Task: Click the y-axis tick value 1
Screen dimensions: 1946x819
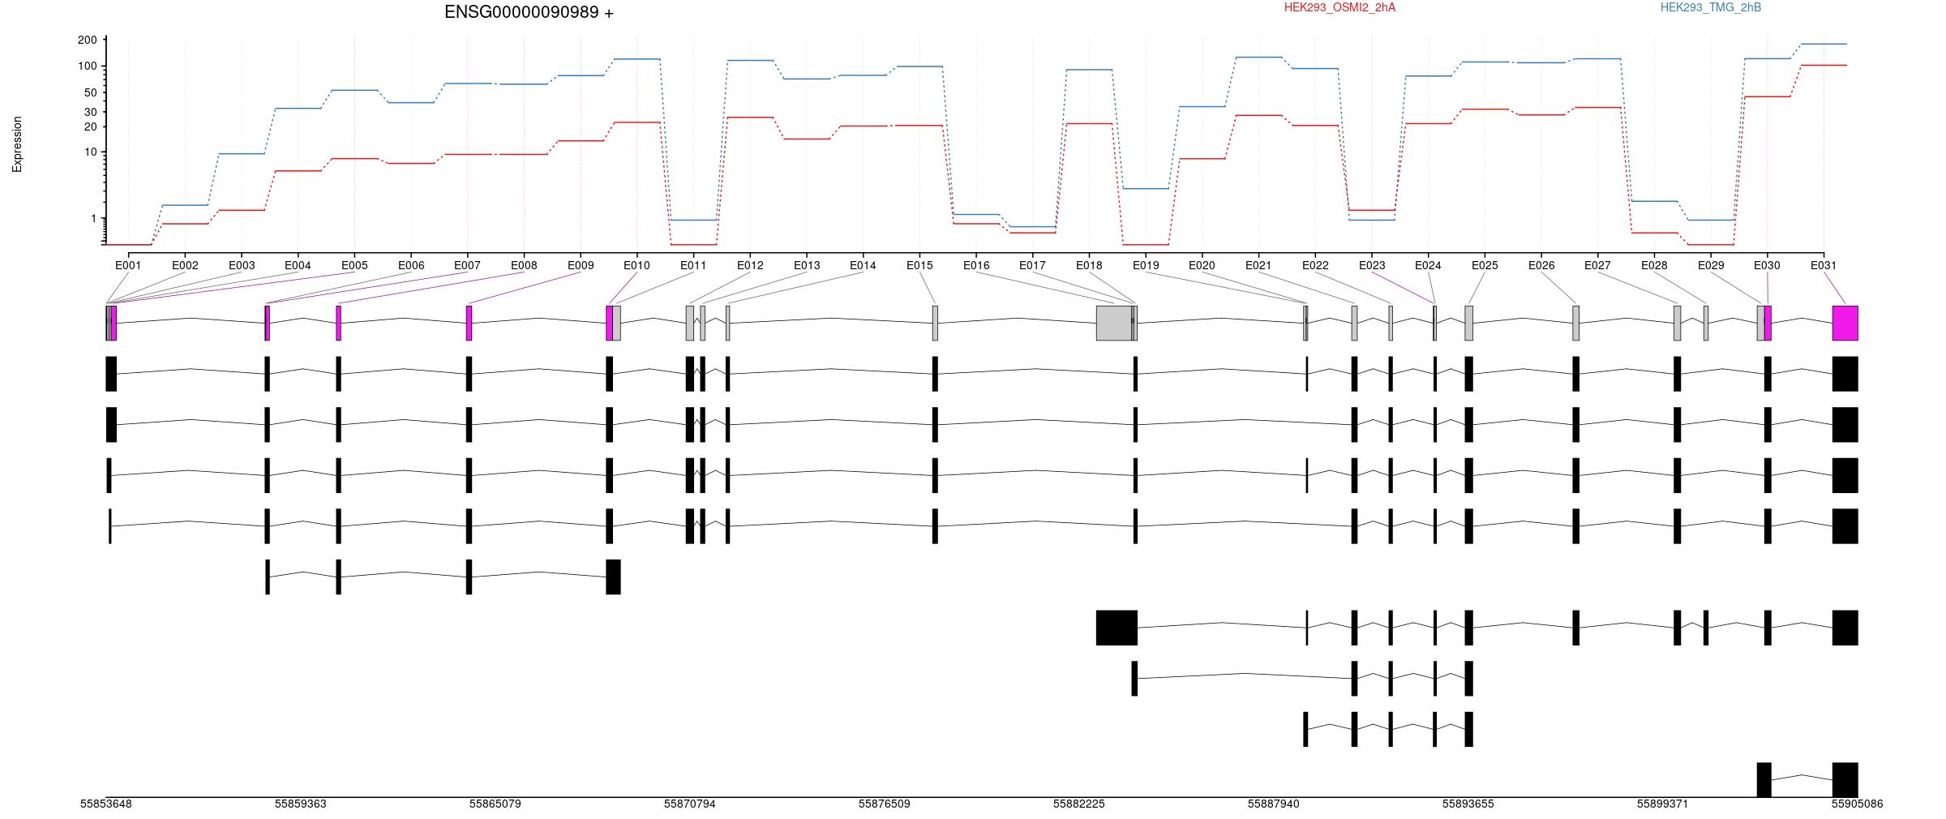Action: [94, 218]
